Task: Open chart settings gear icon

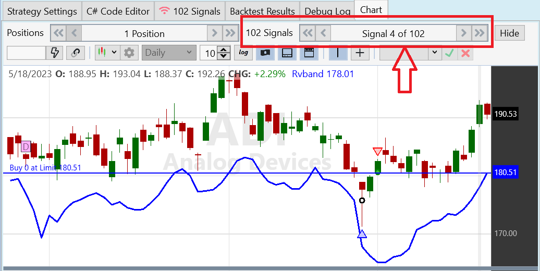Action: [x=129, y=53]
